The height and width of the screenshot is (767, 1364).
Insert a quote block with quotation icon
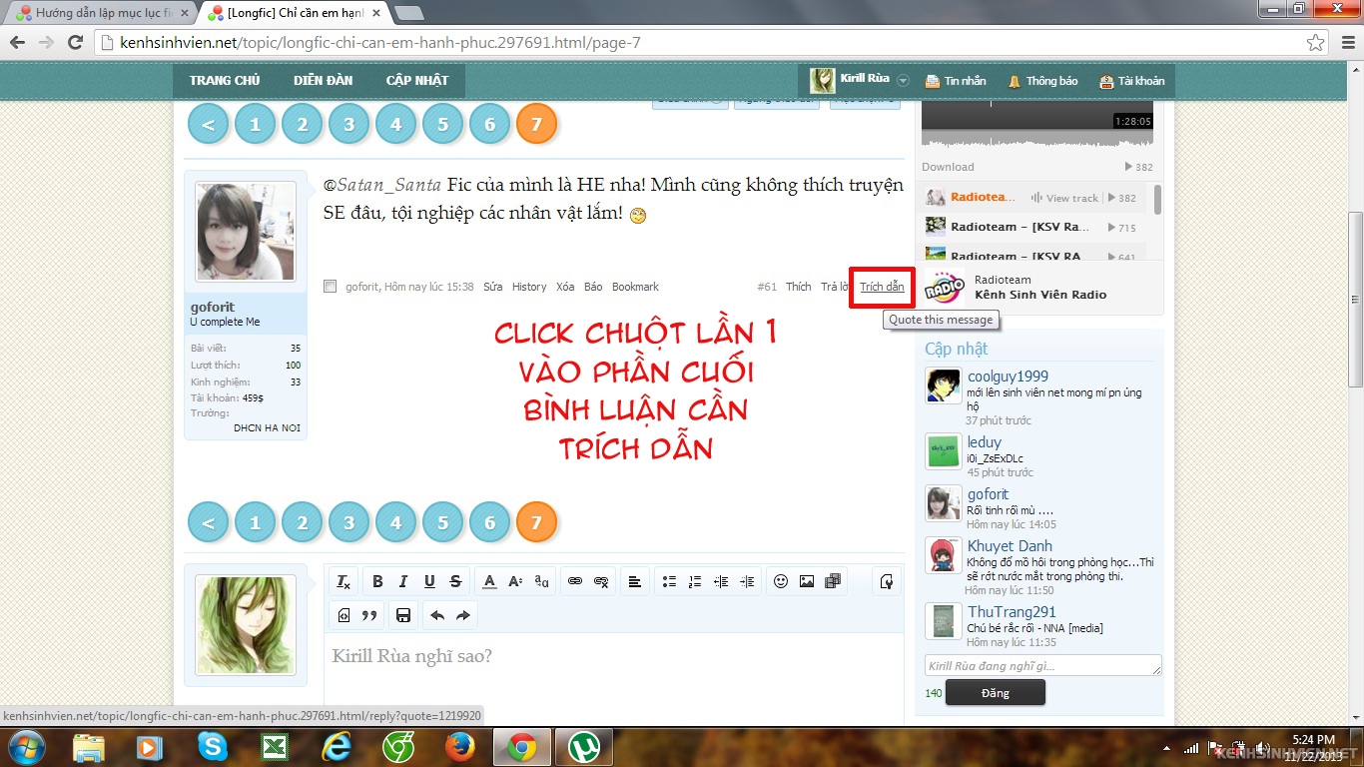[x=369, y=615]
